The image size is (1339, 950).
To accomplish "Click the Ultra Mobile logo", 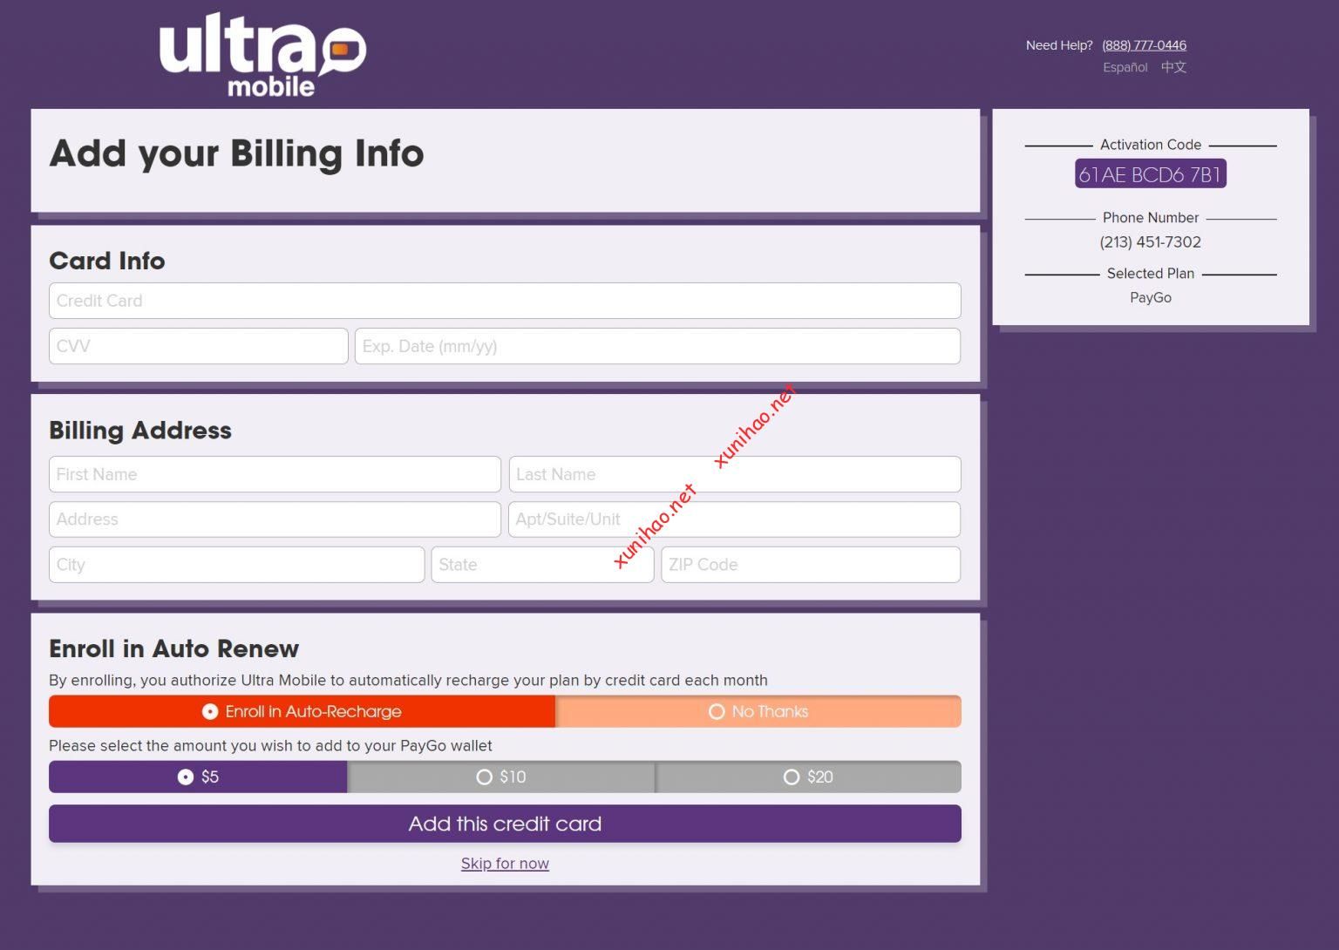I will coord(262,55).
